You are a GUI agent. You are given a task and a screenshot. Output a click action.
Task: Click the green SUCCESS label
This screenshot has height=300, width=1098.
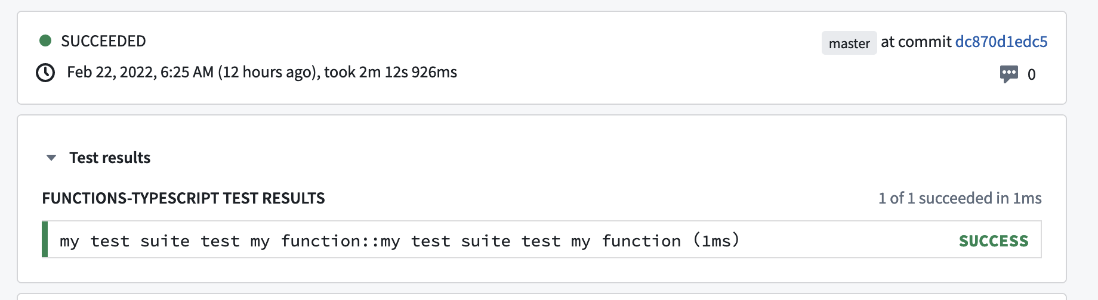point(994,240)
